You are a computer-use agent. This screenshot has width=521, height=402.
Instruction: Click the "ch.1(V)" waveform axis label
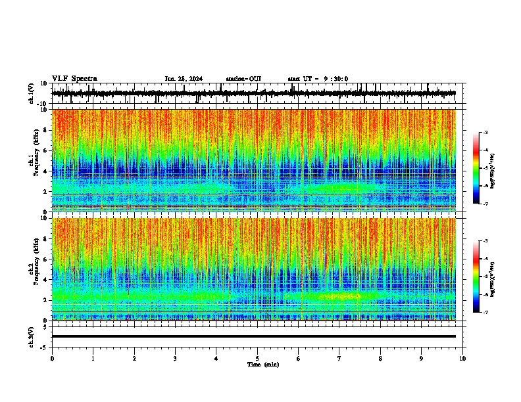click(32, 93)
